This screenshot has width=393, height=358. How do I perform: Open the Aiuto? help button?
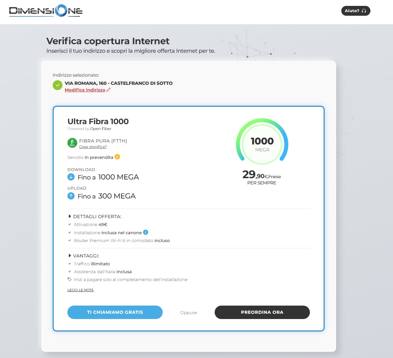(x=356, y=11)
